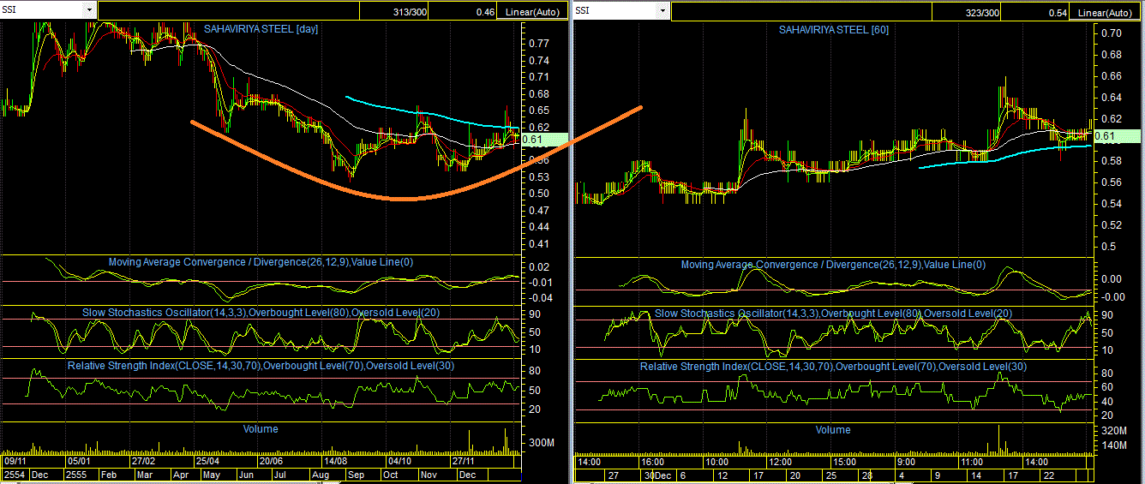Click the 320M volume label on the 60-minute chart

1114,431
